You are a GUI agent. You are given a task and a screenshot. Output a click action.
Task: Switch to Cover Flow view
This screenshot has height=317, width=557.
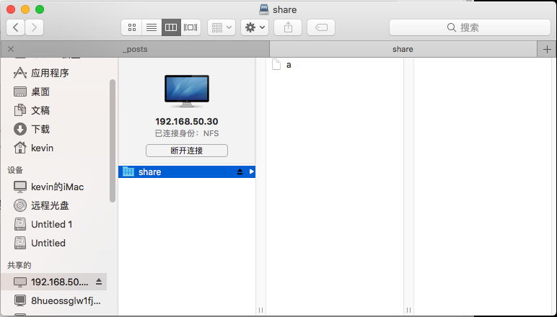point(190,27)
